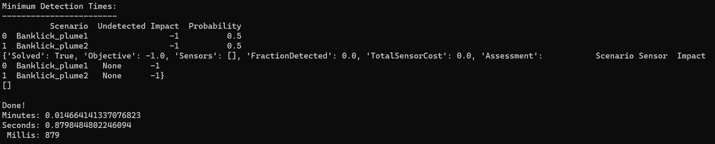
Task: Click the 'Scenario' column header in first table
Action: tap(69, 26)
